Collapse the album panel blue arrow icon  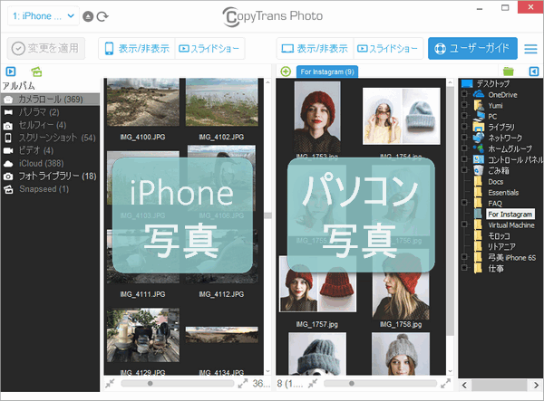tap(11, 72)
